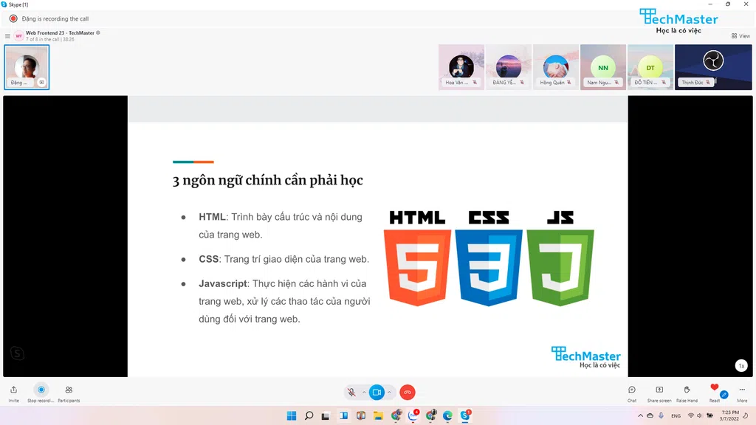Click the 1x zoom button on slide
Screen dimensions: 756x425
pos(741,365)
